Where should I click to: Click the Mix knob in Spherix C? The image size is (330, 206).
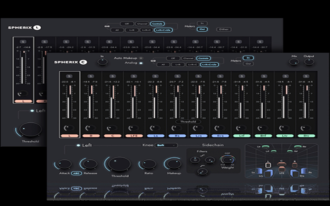click(294, 62)
